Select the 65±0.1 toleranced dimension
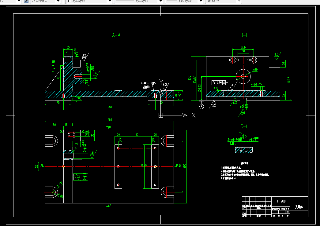Screen dimensions: 320x226 coord(199,88)
